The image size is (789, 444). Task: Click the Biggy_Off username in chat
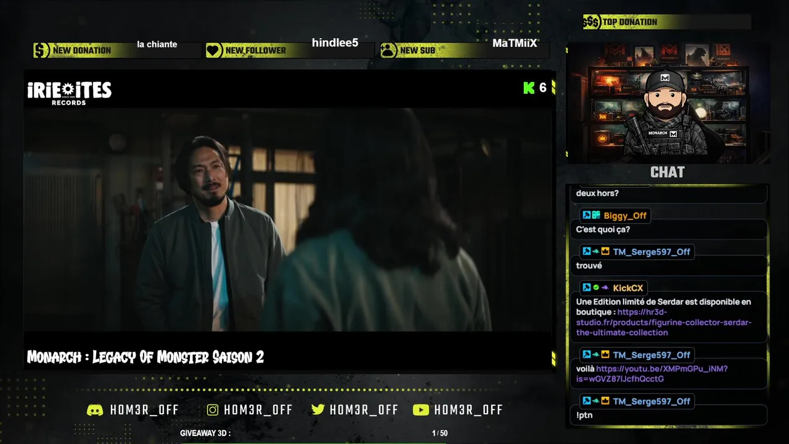[x=625, y=216]
